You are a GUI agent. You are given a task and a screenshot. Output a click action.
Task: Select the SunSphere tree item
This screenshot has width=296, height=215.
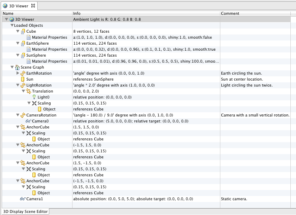point(36,55)
